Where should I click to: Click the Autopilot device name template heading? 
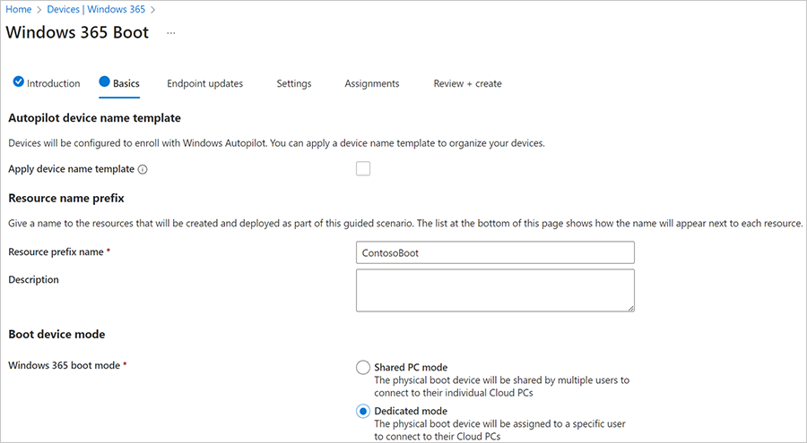pos(95,118)
